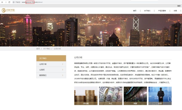Image resolution: width=182 pixels, height=110 pixels.
Task: Click the 公司介绍 content heading
Action: click(x=78, y=57)
